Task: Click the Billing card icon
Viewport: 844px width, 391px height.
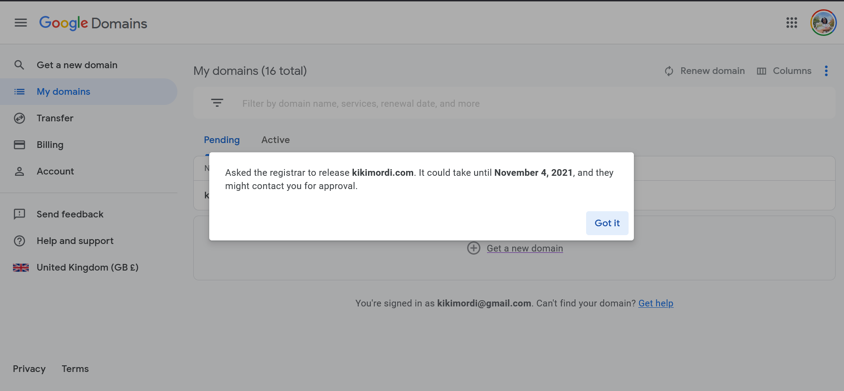Action: [x=19, y=145]
